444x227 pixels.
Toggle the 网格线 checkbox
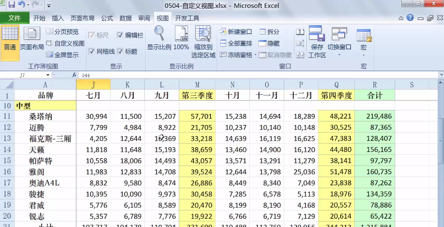click(91, 51)
